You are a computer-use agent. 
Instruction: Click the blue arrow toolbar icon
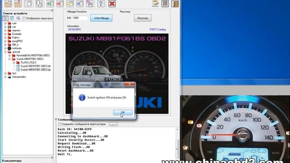(80, 4)
